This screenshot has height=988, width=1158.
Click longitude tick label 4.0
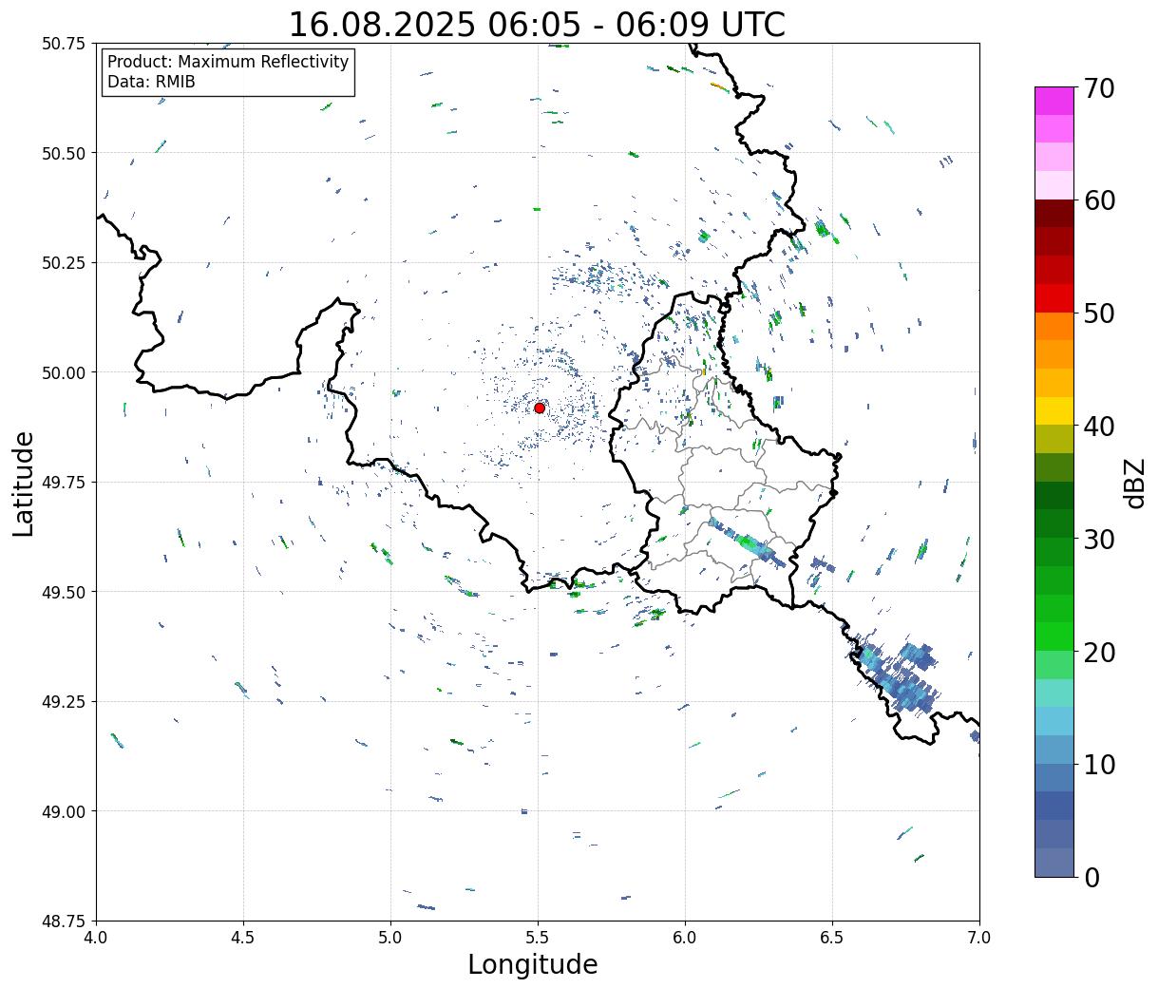[96, 938]
